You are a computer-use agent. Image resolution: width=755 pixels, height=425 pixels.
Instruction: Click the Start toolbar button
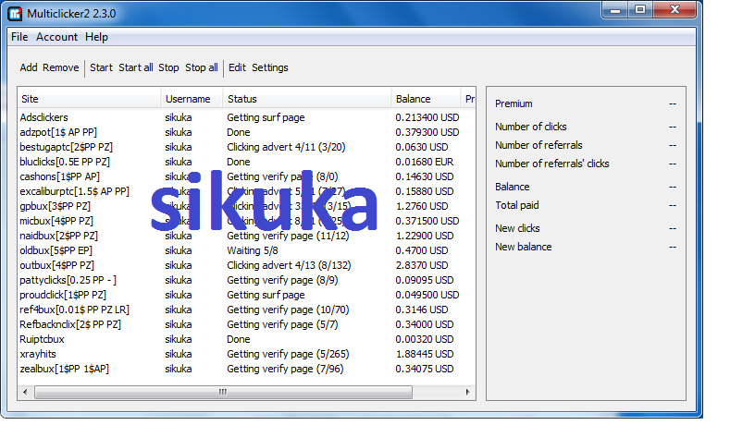101,67
